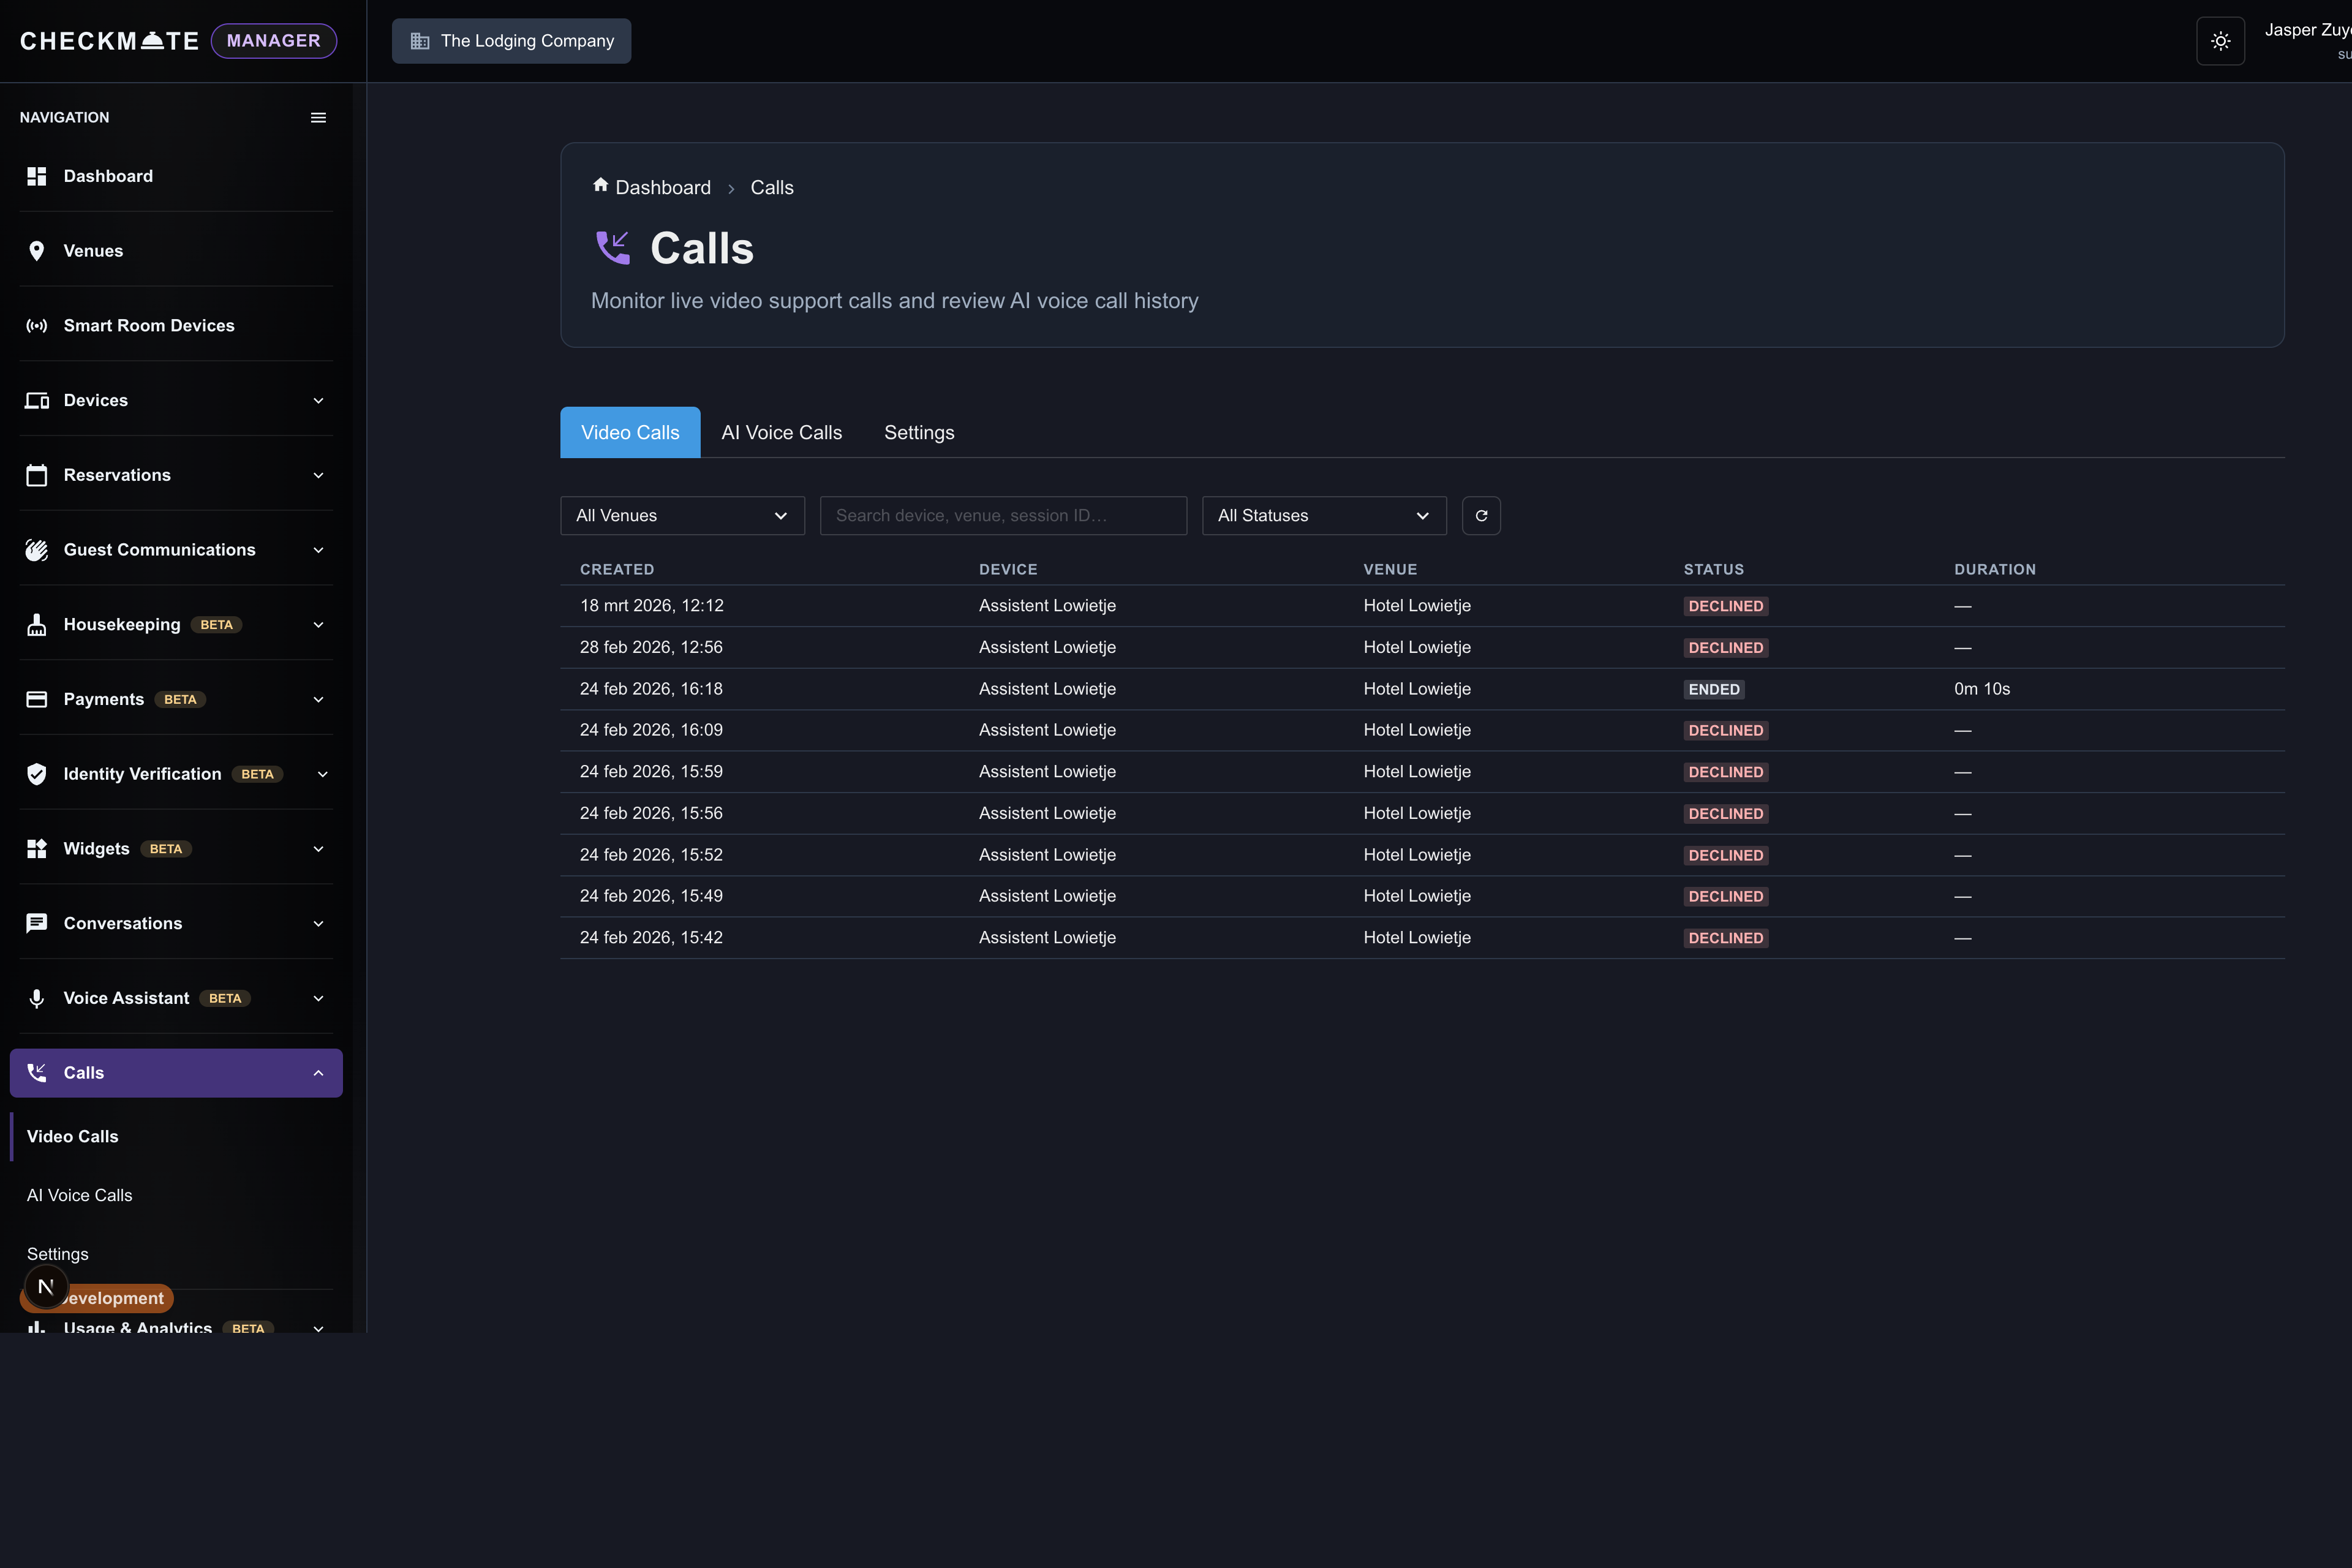Expand the Widgets submenu chevron
This screenshot has width=2352, height=1568.
point(319,849)
